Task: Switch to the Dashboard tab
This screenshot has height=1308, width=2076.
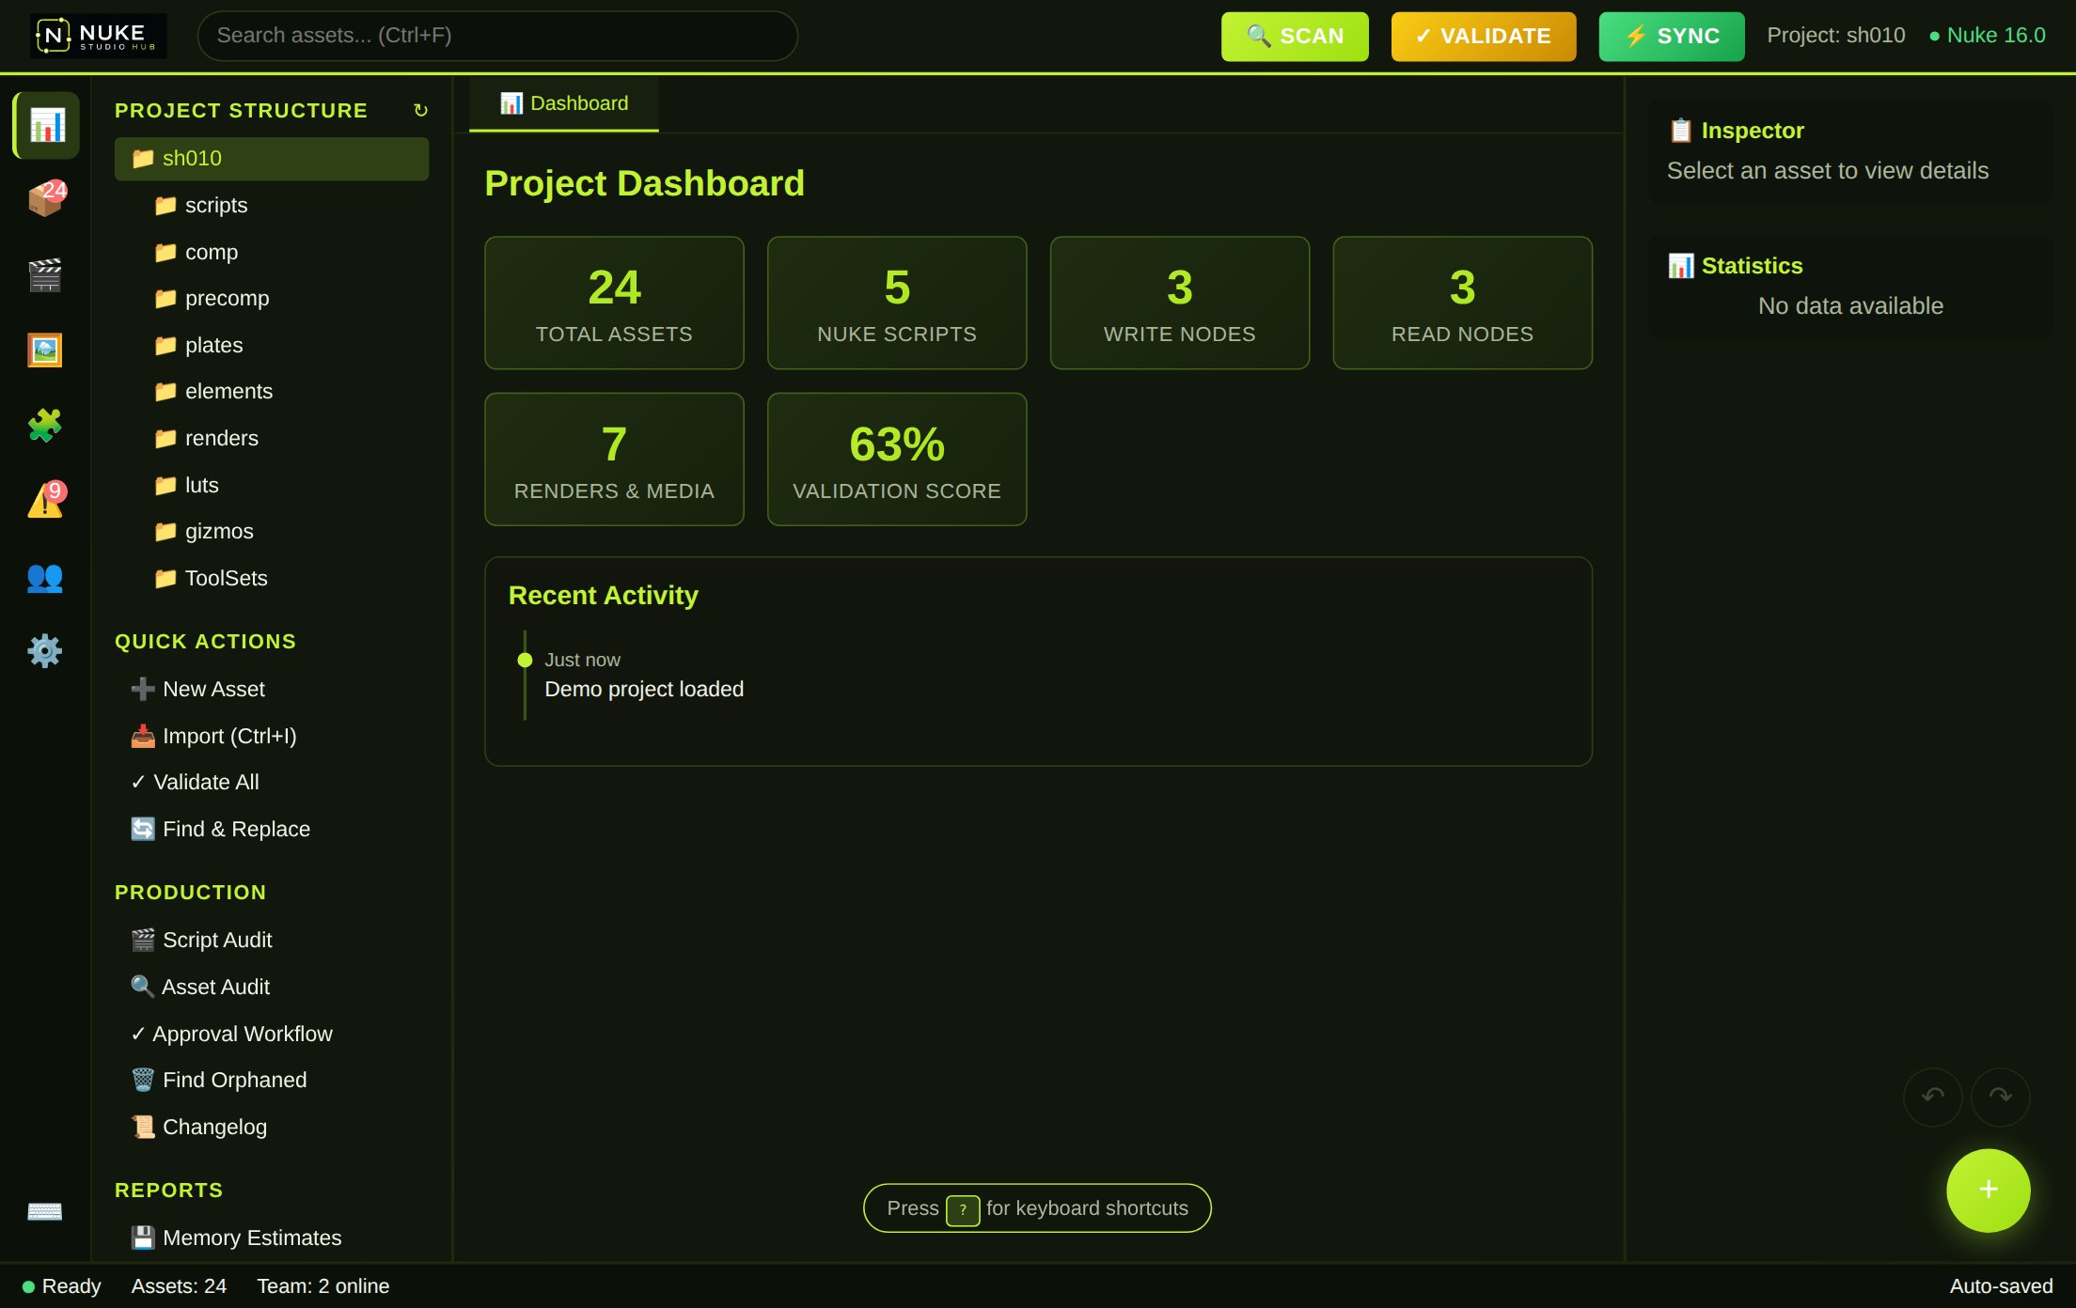Action: (x=564, y=103)
